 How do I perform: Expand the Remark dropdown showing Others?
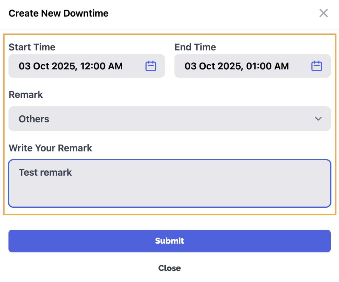point(170,119)
